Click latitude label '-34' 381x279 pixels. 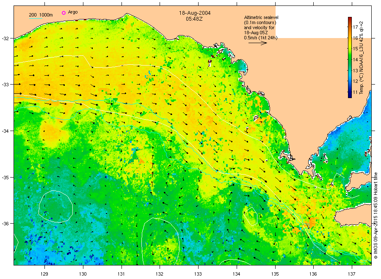click(x=5, y=131)
